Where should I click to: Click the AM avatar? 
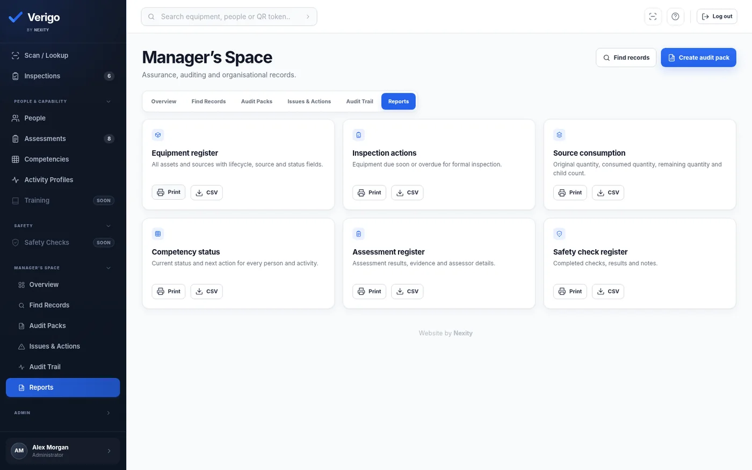[x=19, y=451]
